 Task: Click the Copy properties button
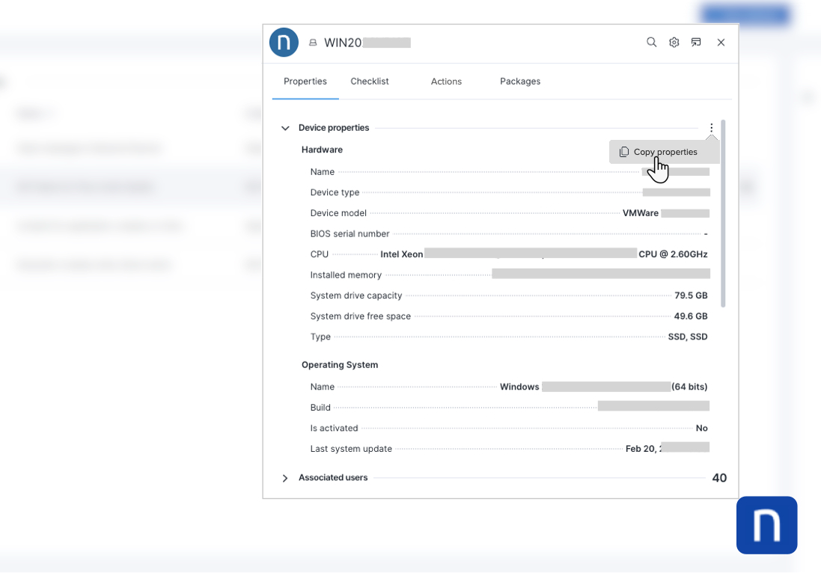pos(664,151)
